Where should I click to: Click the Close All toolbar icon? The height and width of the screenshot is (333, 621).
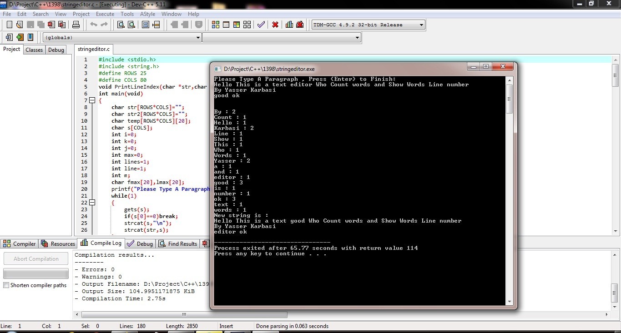(x=62, y=25)
